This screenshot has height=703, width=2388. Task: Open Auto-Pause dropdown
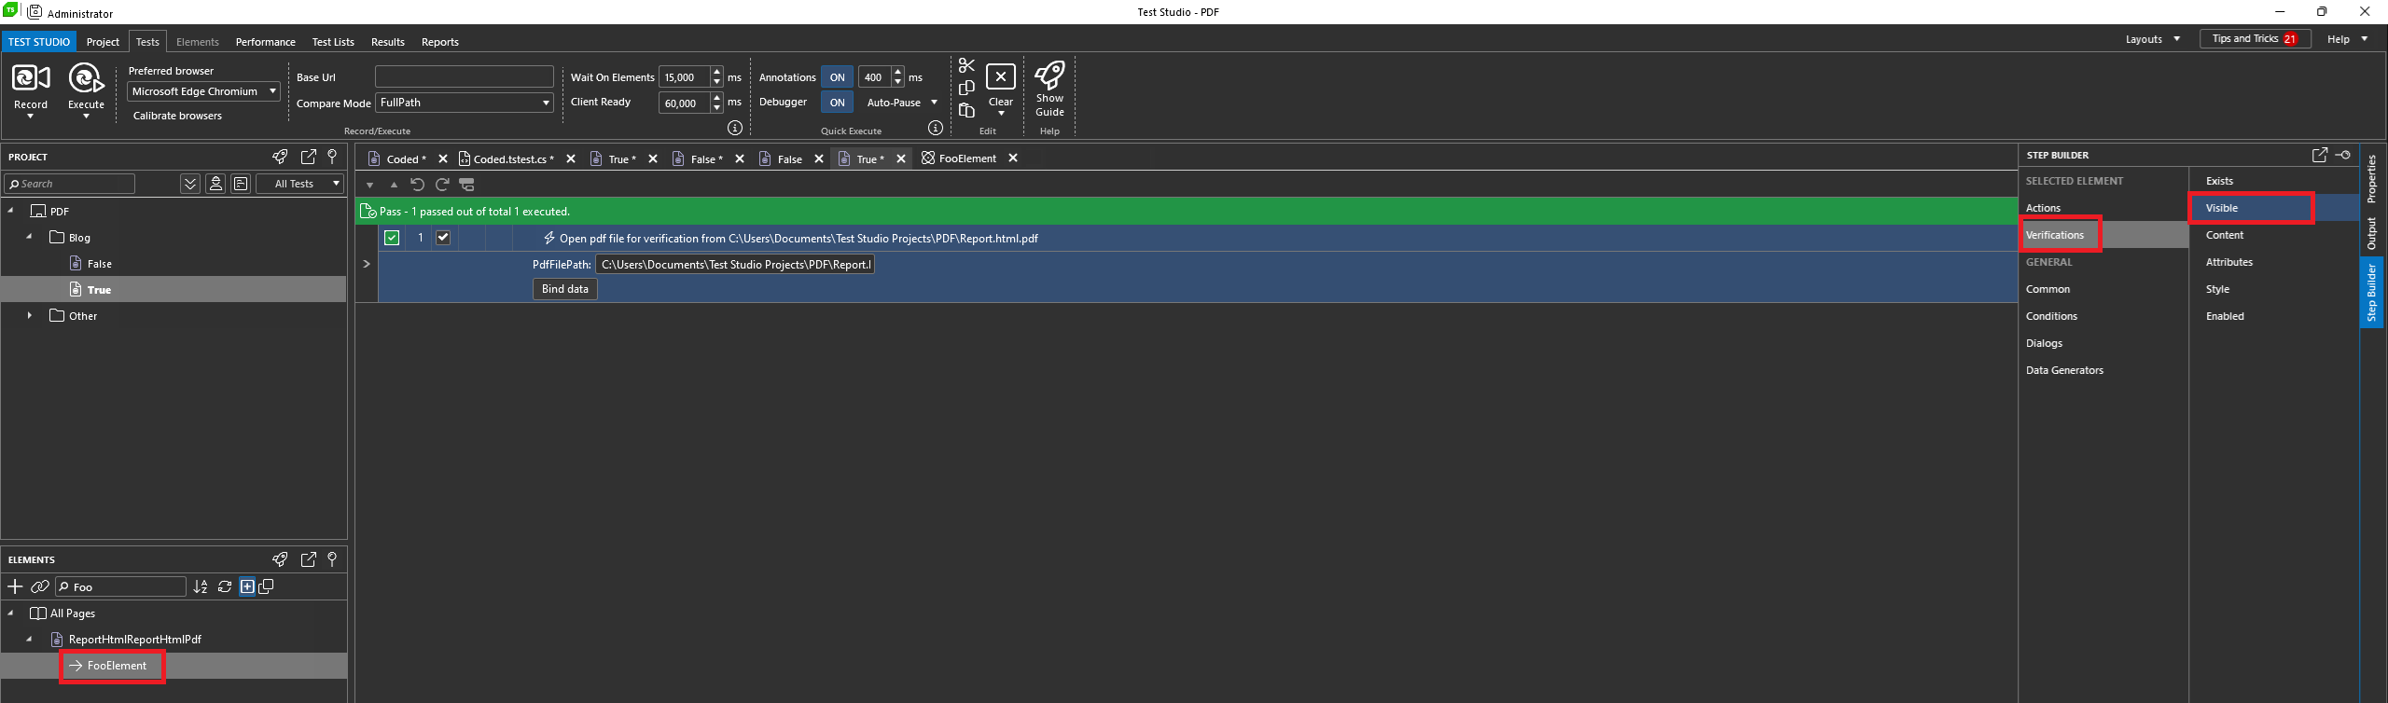click(901, 103)
